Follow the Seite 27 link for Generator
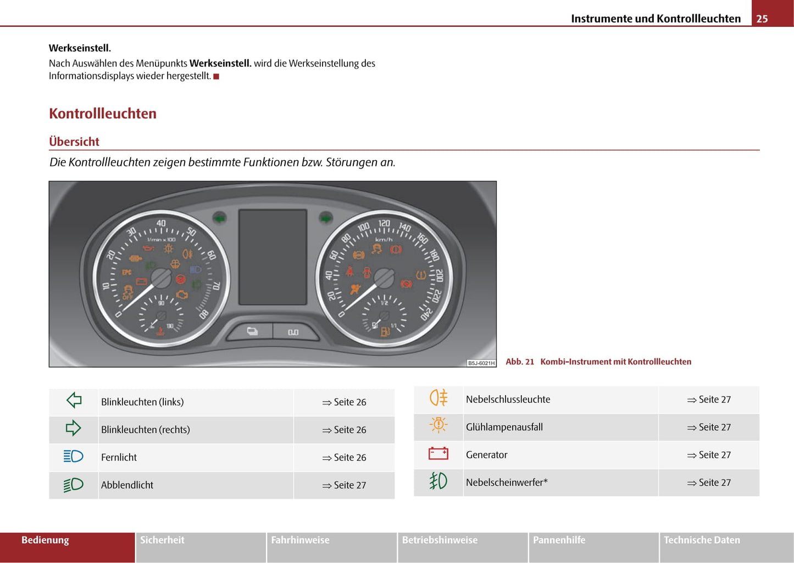 [709, 455]
